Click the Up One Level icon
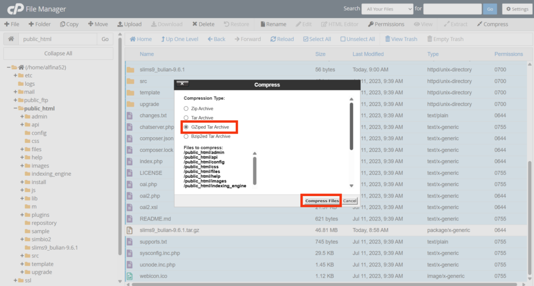534x286 pixels. tap(163, 39)
